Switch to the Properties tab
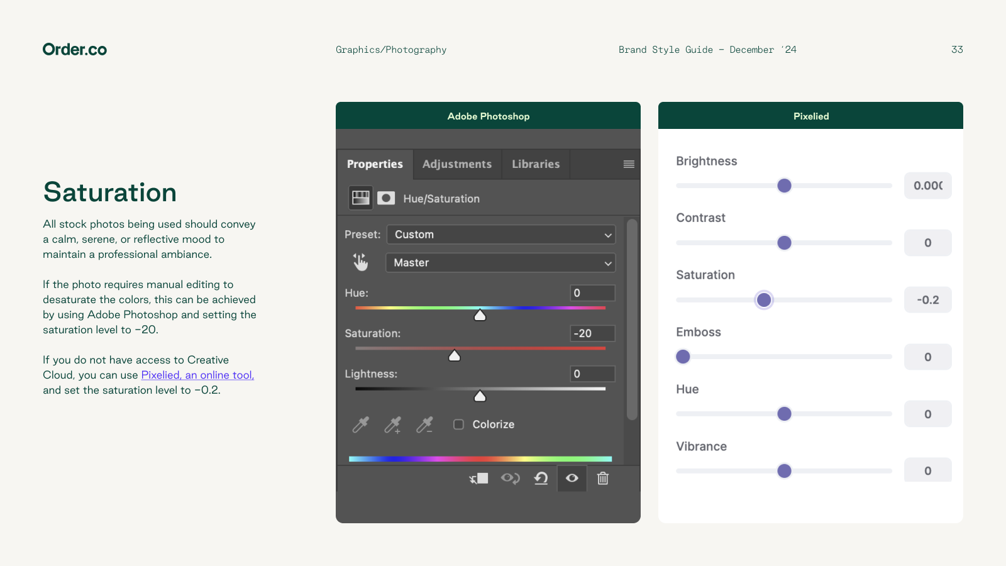This screenshot has width=1006, height=566. pos(375,164)
